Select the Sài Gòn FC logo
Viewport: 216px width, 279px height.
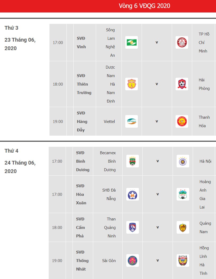[132, 260]
